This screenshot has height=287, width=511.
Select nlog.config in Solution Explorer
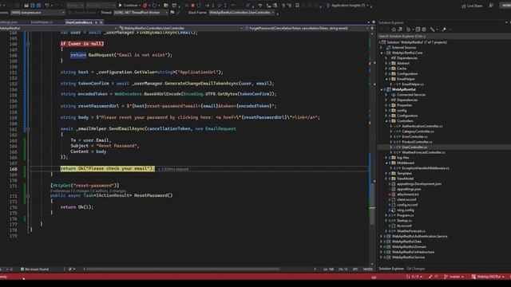[406, 210]
